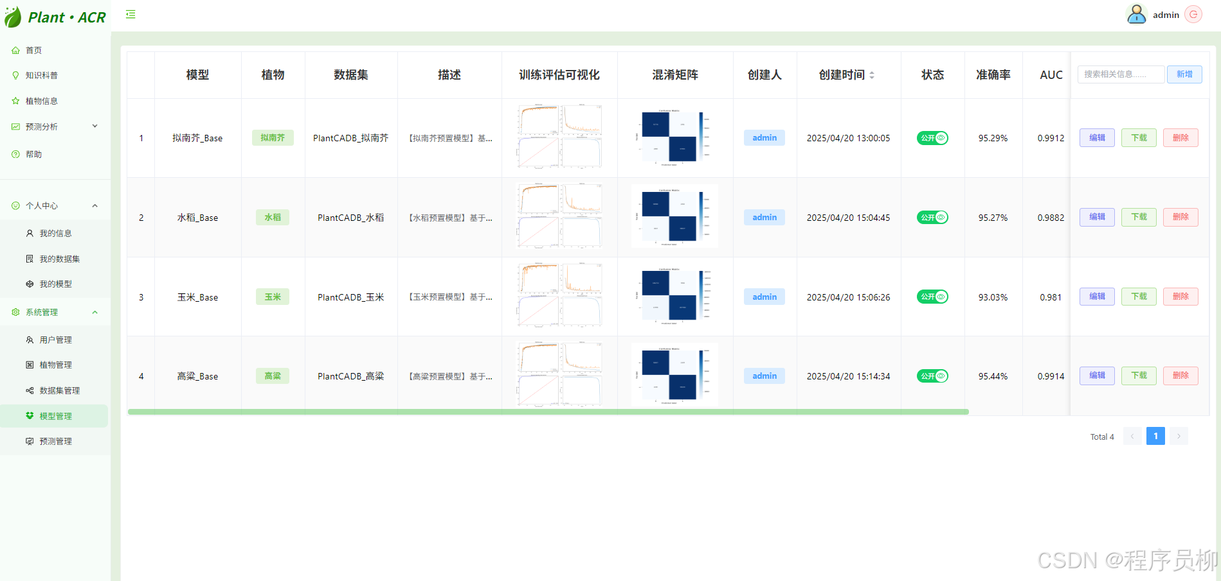Sort by 创建时间 arrows icon
Image resolution: width=1221 pixels, height=581 pixels.
click(x=872, y=75)
